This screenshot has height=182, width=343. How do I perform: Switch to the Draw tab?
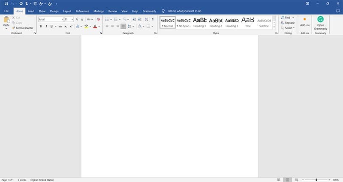pos(42,11)
